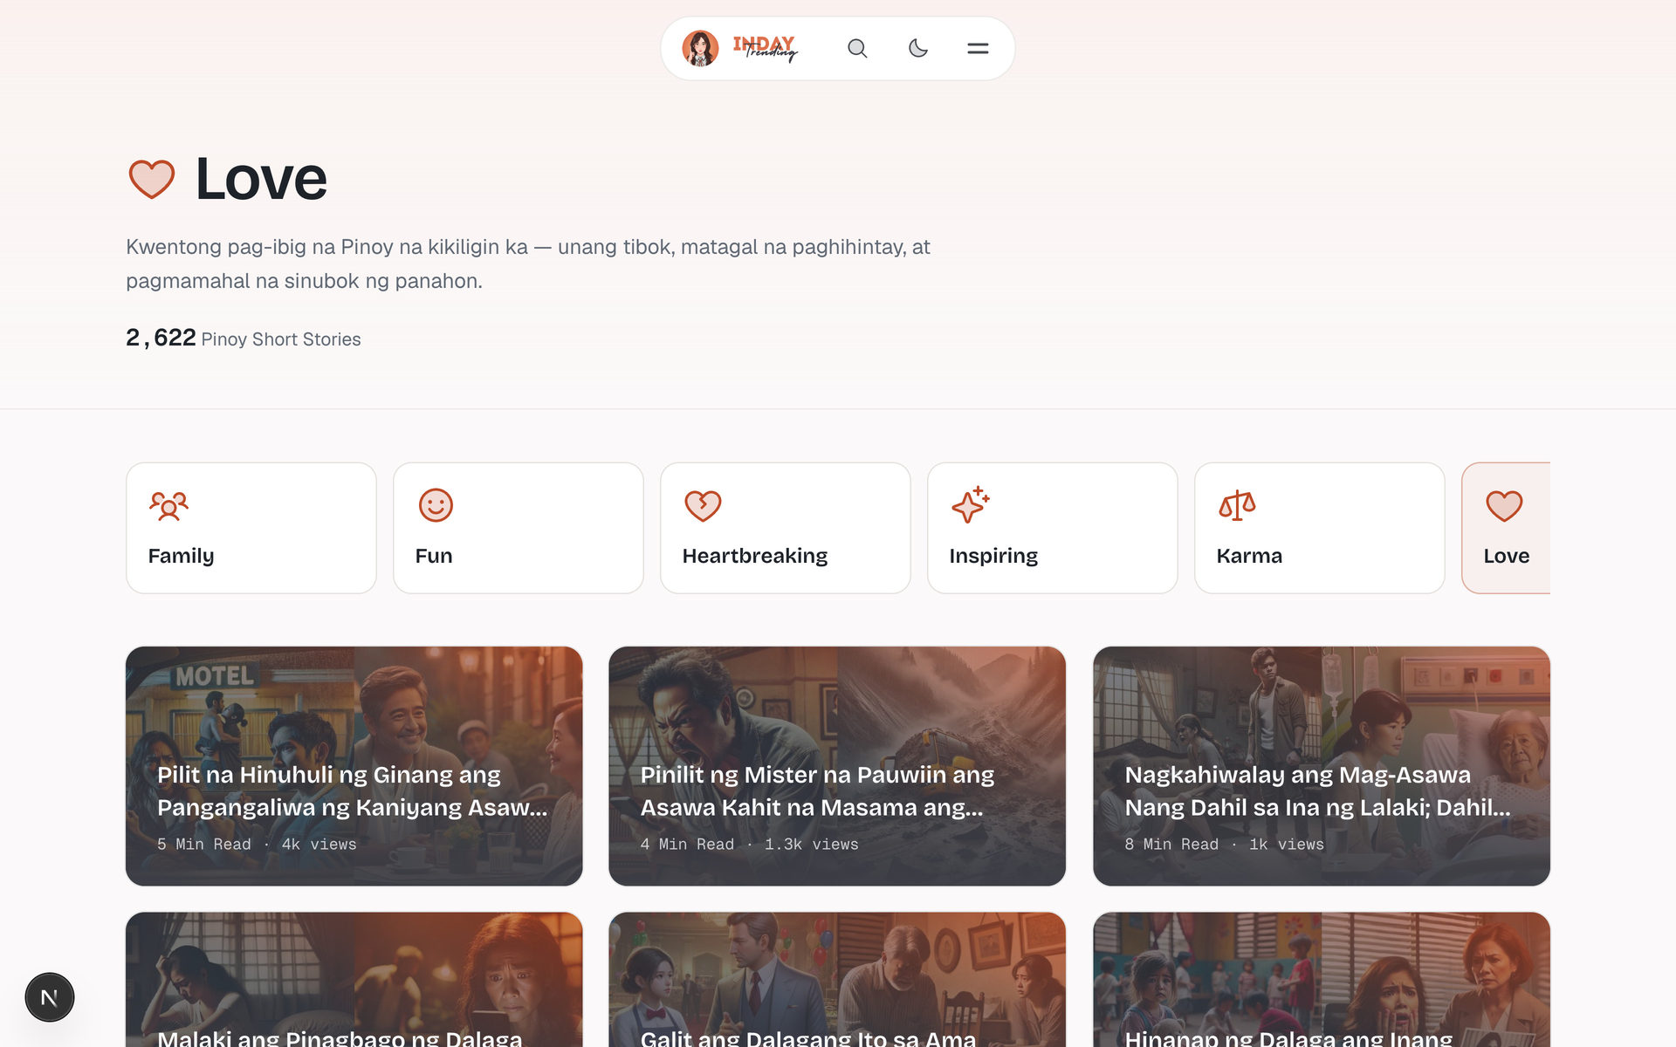The image size is (1676, 1047).
Task: Click the Inspiring sparkle icon
Action: click(970, 504)
